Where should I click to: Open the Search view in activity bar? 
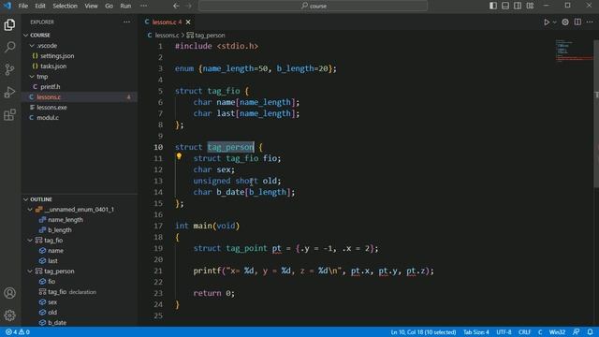pos(9,47)
